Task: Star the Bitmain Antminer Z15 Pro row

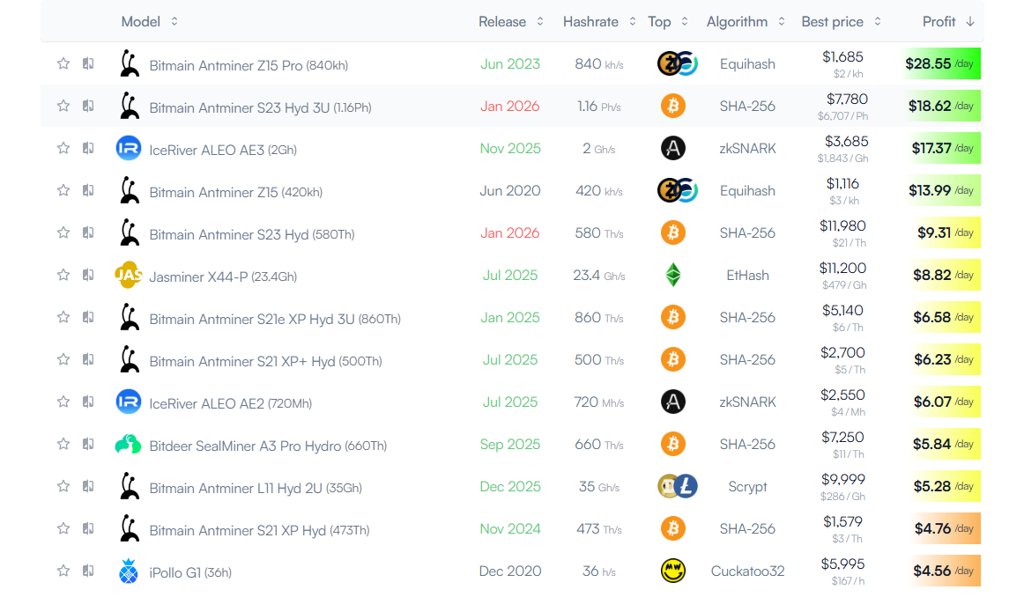Action: (63, 63)
